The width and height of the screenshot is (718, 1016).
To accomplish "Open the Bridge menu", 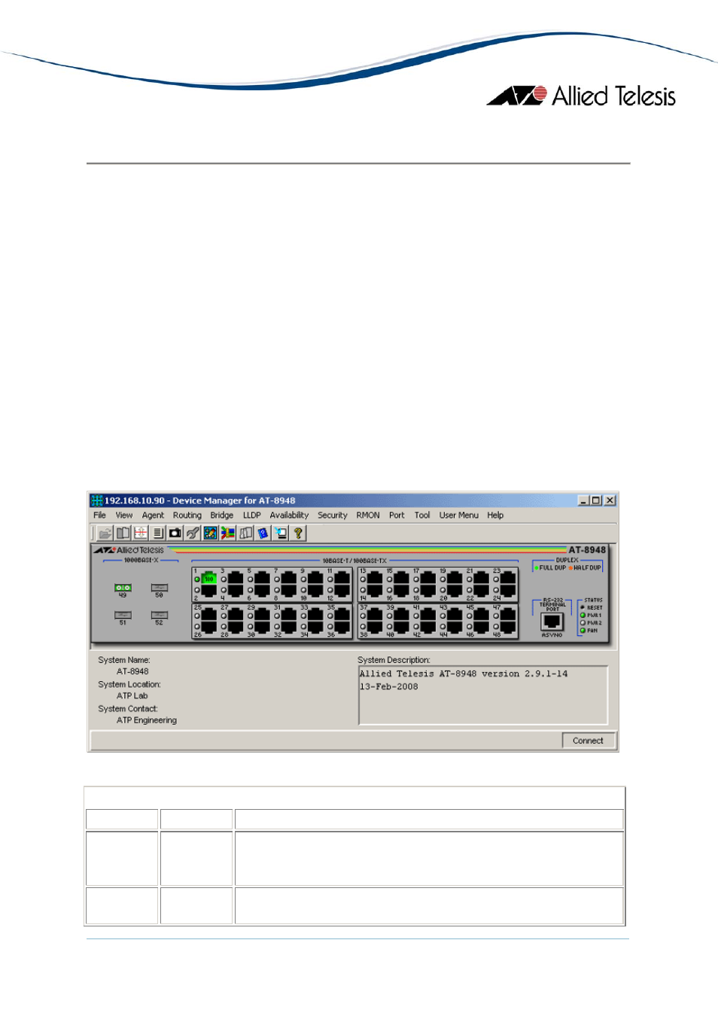I will coord(222,516).
